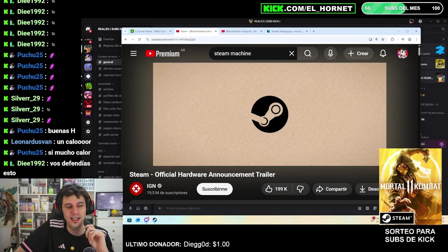This screenshot has width=448, height=252.
Task: Open the #fotos-random channel
Action: coord(110,102)
